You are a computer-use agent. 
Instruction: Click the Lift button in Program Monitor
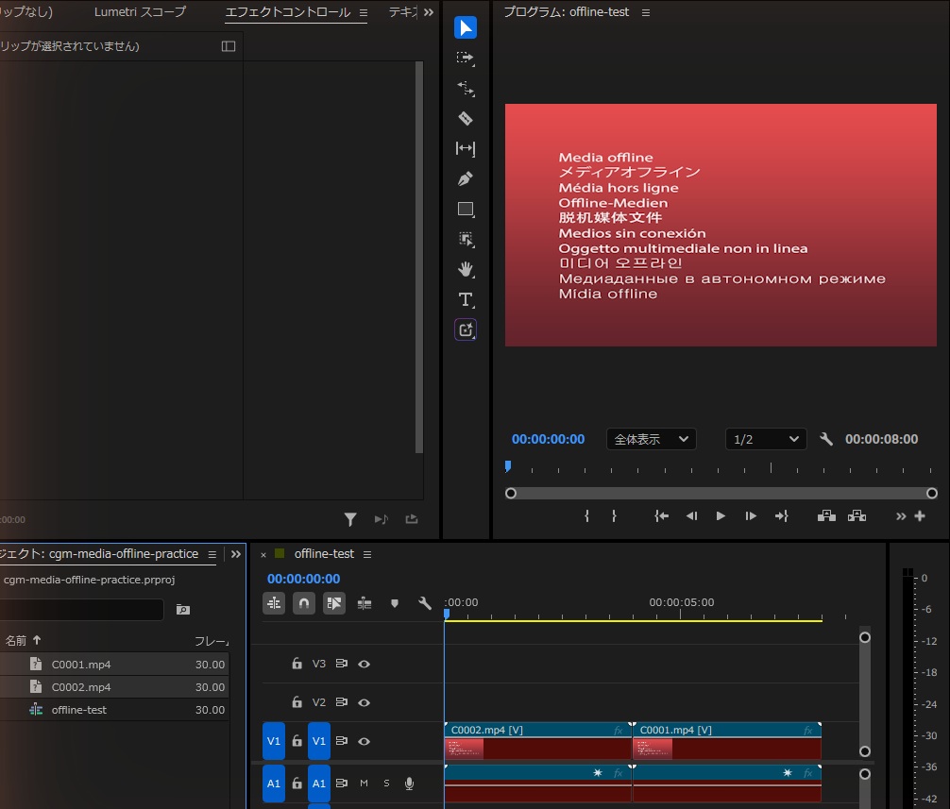pos(826,516)
